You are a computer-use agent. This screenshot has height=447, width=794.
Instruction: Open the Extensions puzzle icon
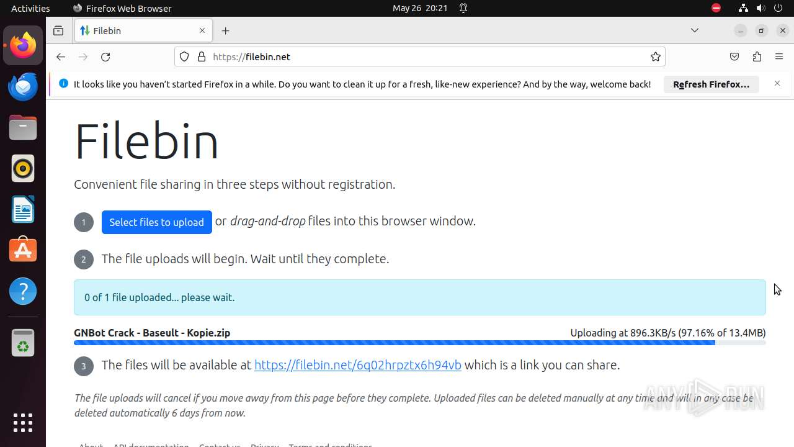(757, 56)
